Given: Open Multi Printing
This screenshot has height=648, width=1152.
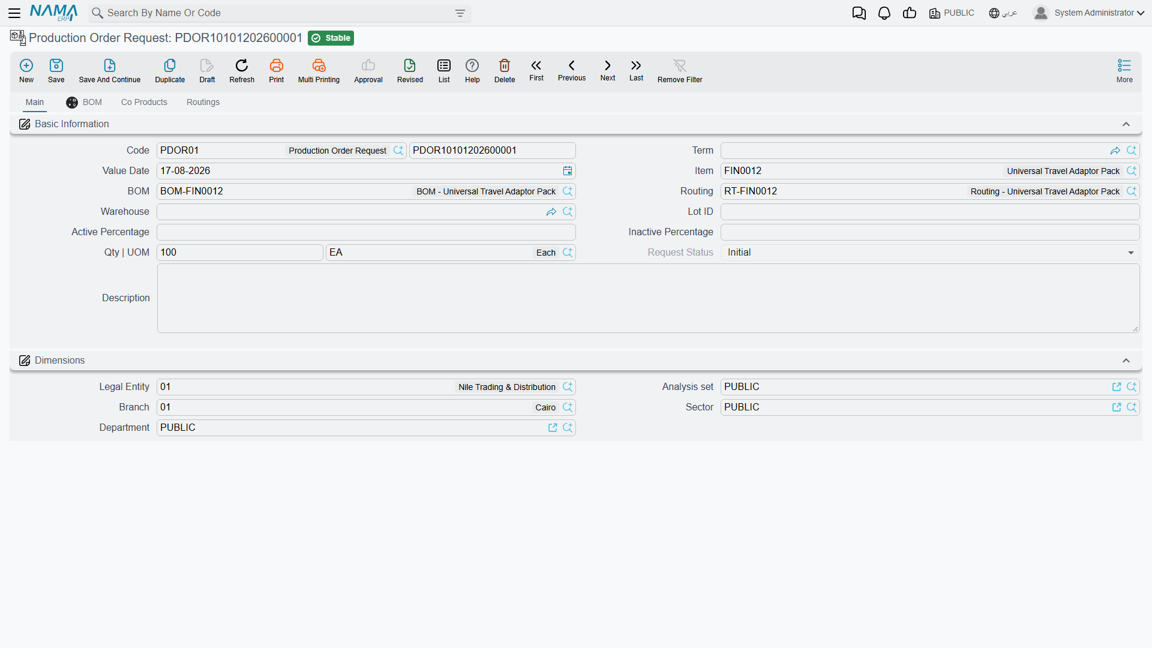Looking at the screenshot, I should click(x=319, y=71).
